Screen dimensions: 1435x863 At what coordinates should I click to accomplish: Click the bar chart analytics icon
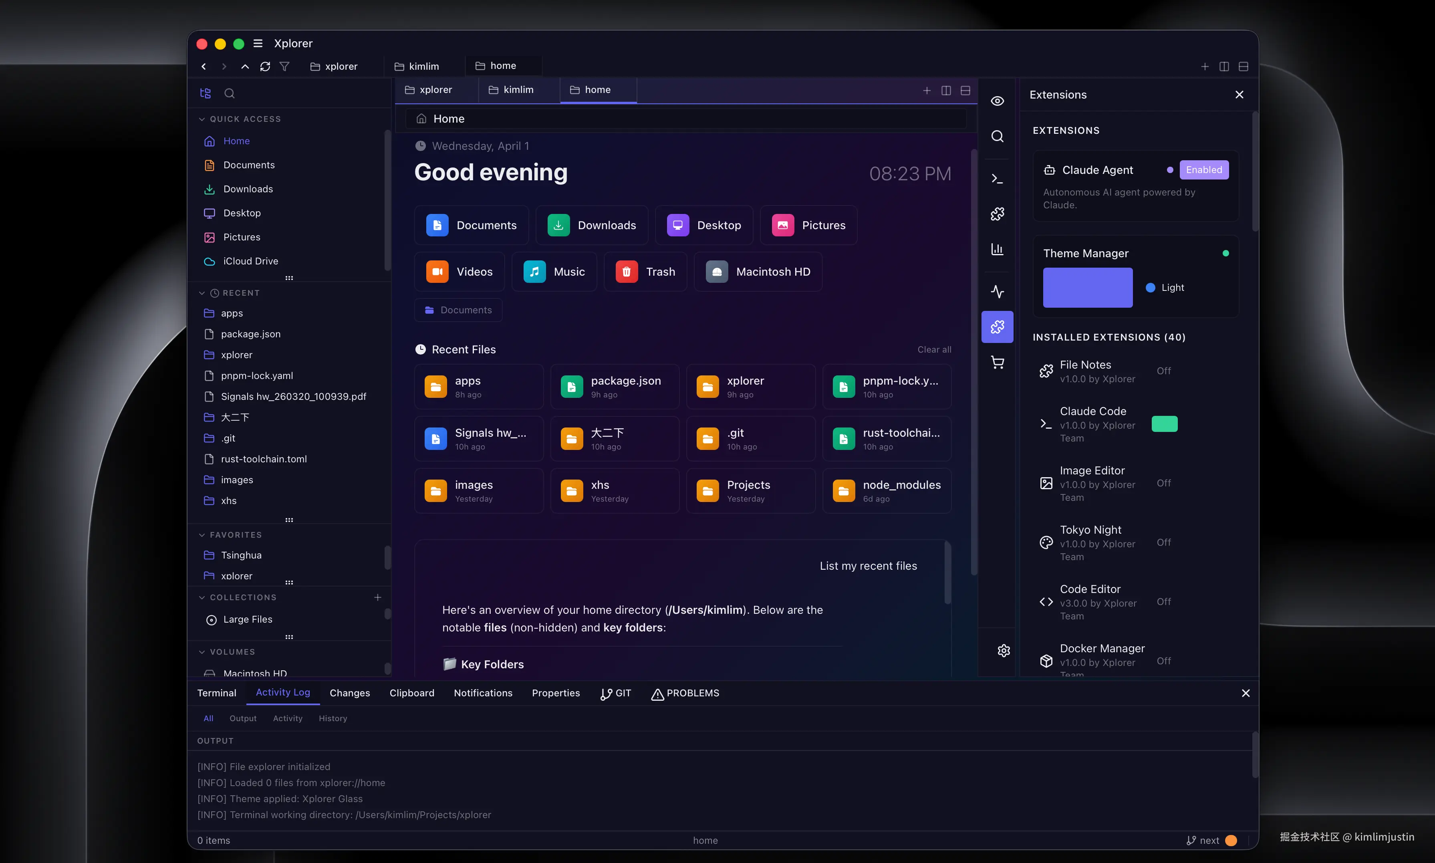pos(997,250)
